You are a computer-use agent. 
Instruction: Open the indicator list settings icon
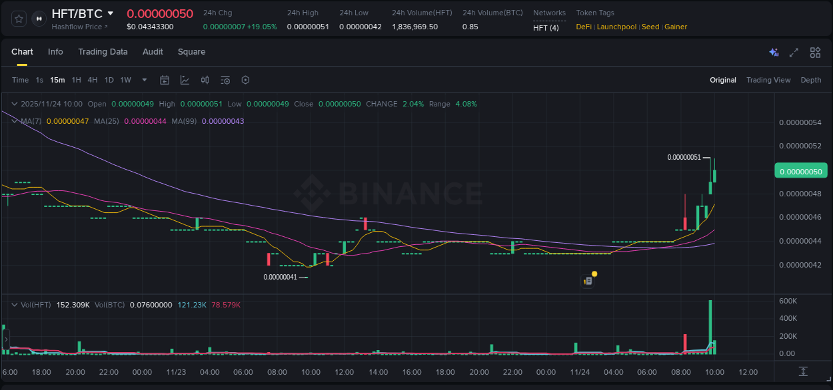225,80
